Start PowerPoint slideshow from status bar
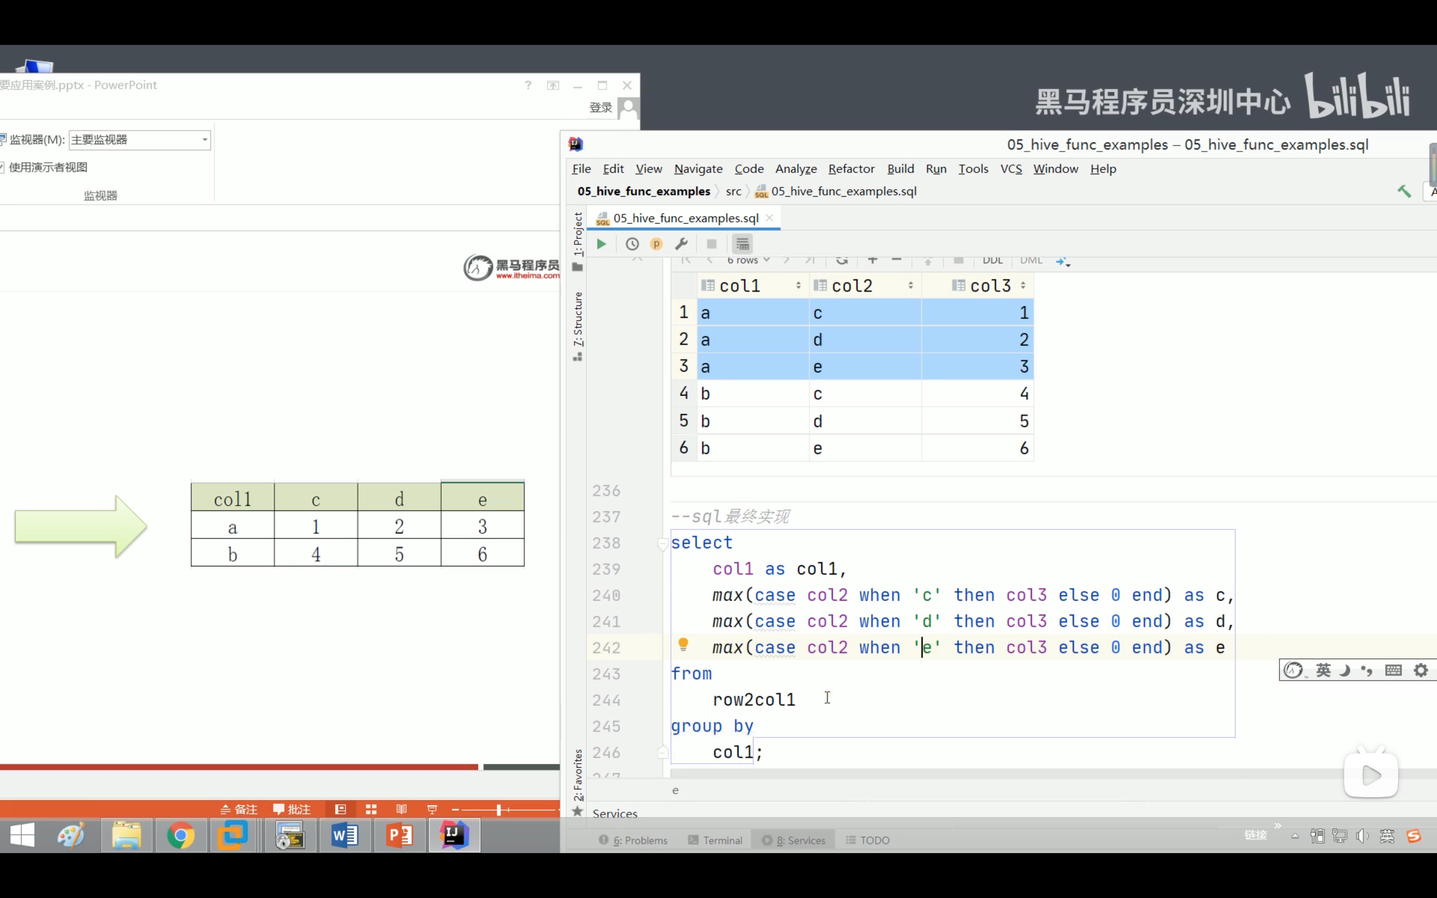 coord(432,809)
